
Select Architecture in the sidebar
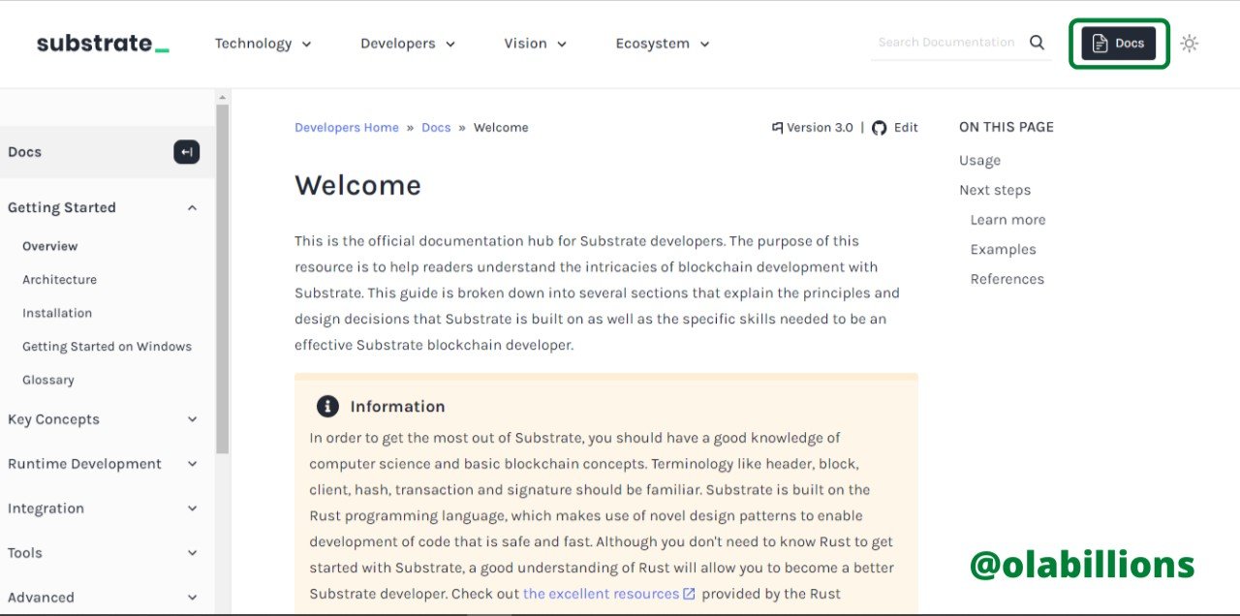coord(60,280)
